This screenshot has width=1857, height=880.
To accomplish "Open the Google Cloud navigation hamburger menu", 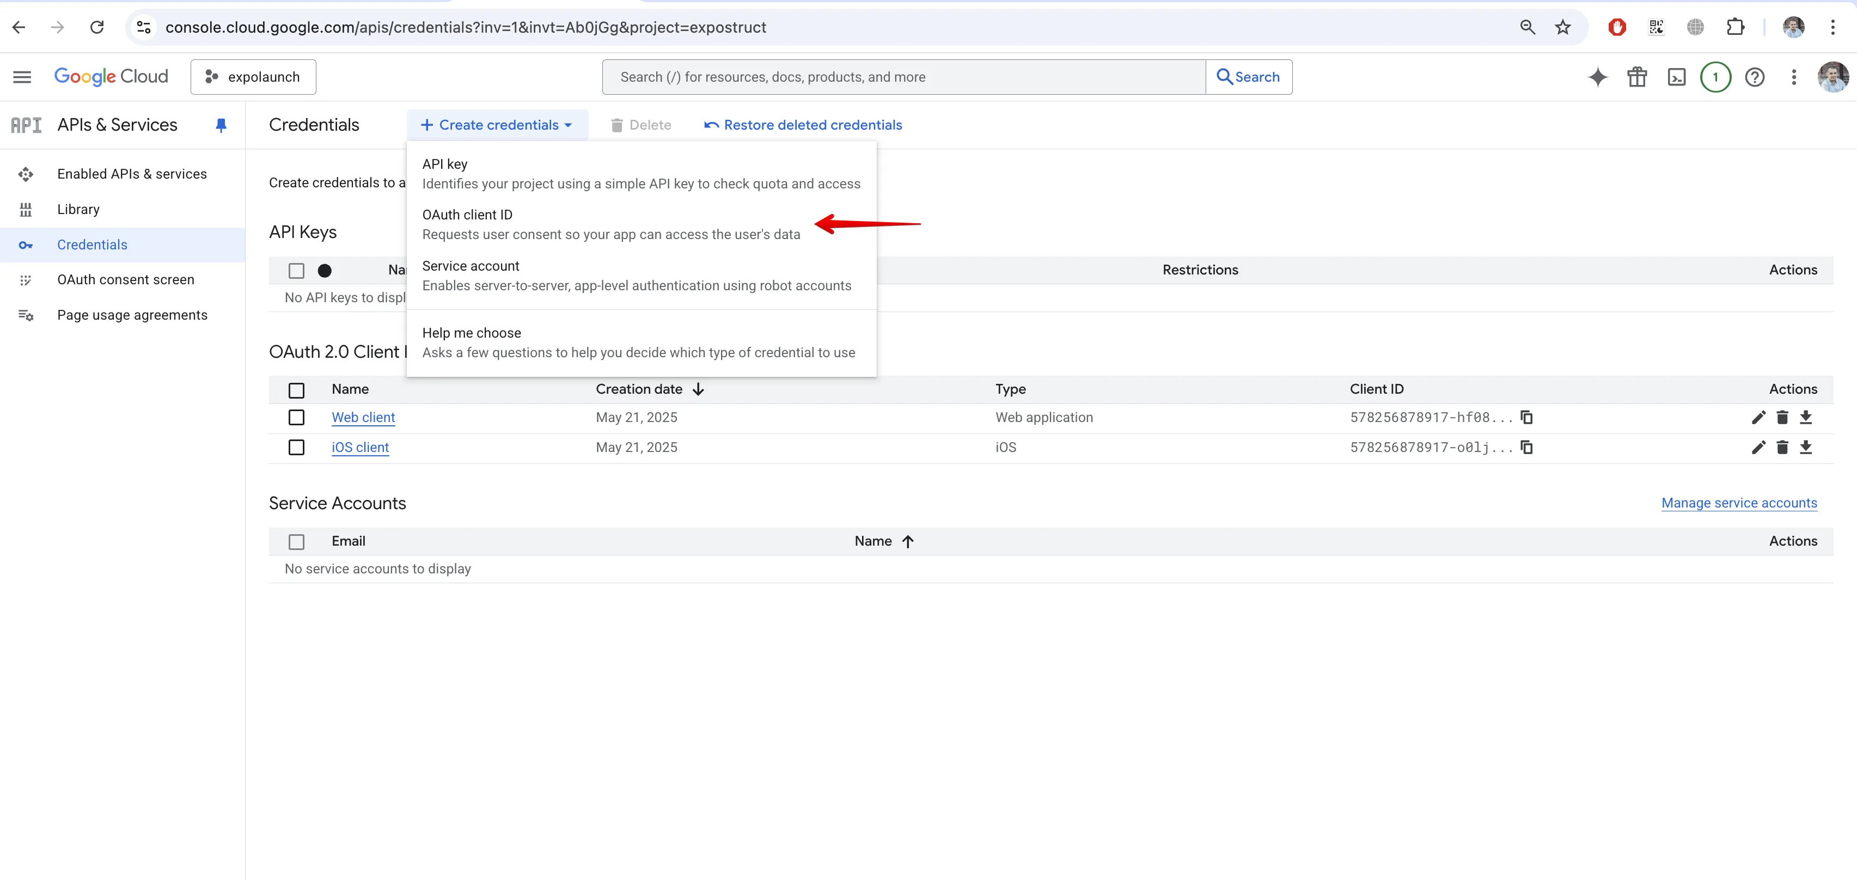I will pyautogui.click(x=22, y=77).
